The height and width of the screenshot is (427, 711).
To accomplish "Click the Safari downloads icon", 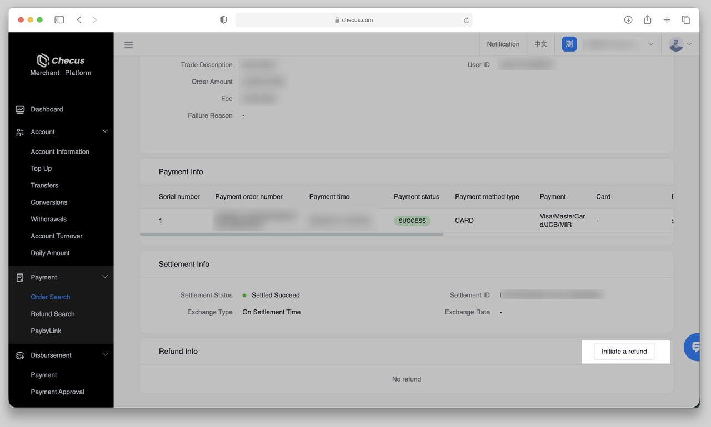I will [x=628, y=20].
